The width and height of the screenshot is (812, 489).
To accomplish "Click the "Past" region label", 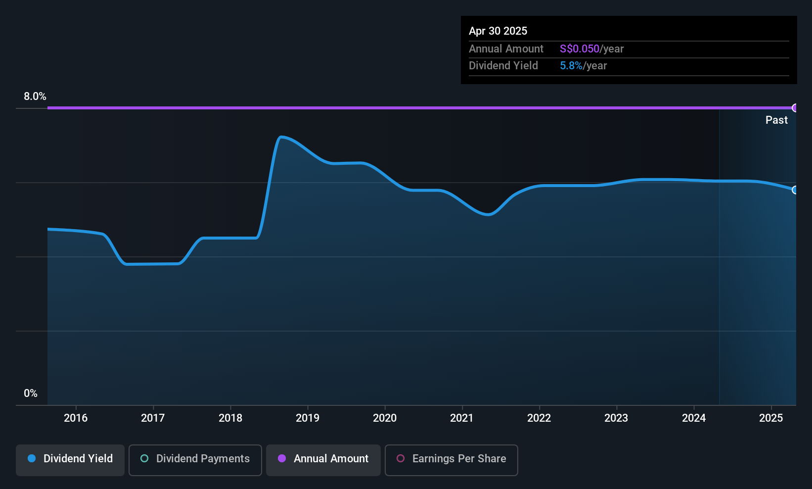I will pyautogui.click(x=776, y=120).
